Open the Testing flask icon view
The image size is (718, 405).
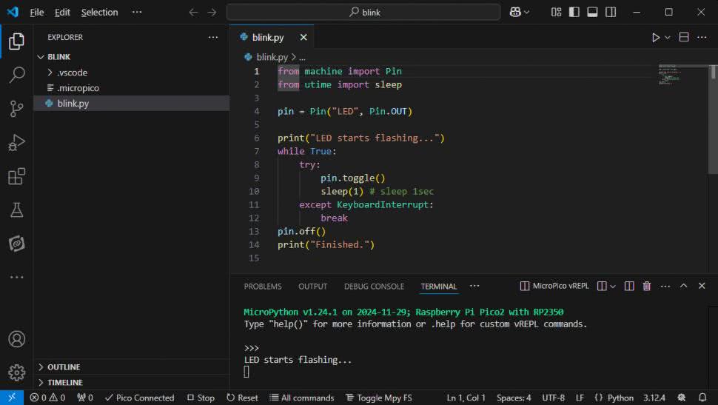pyautogui.click(x=16, y=210)
